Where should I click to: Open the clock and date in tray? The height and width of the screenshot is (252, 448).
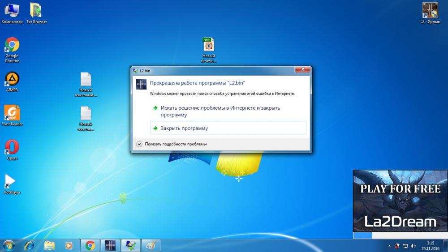pyautogui.click(x=431, y=245)
